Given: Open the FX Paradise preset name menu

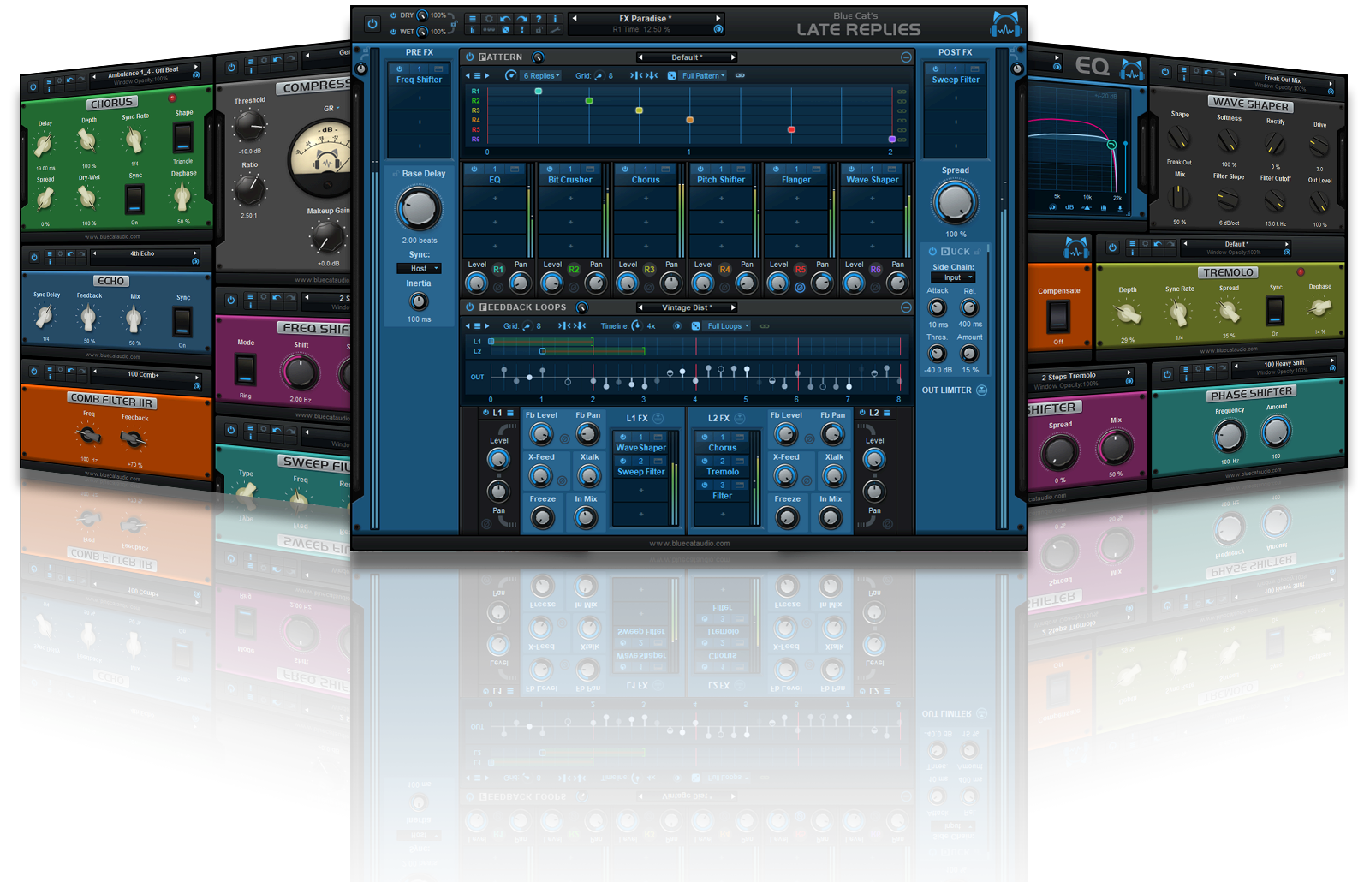Looking at the screenshot, I should 646,18.
